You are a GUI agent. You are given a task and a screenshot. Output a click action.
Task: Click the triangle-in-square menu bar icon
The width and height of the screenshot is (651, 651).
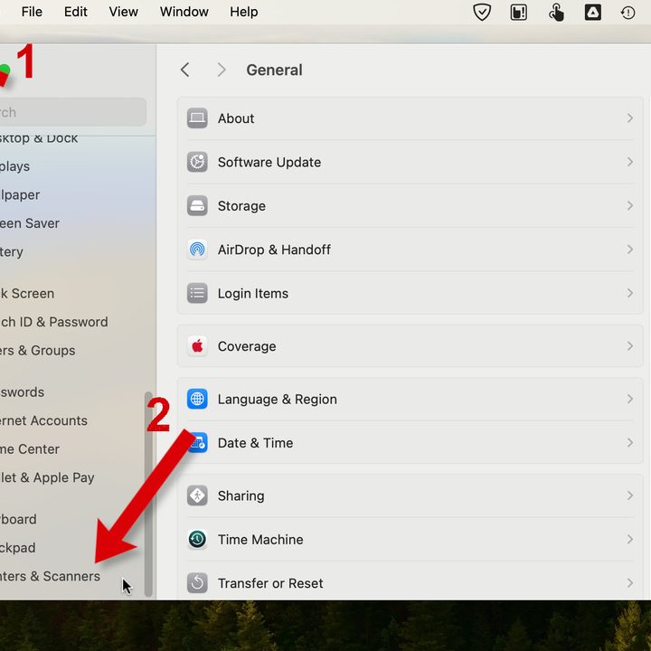click(593, 12)
